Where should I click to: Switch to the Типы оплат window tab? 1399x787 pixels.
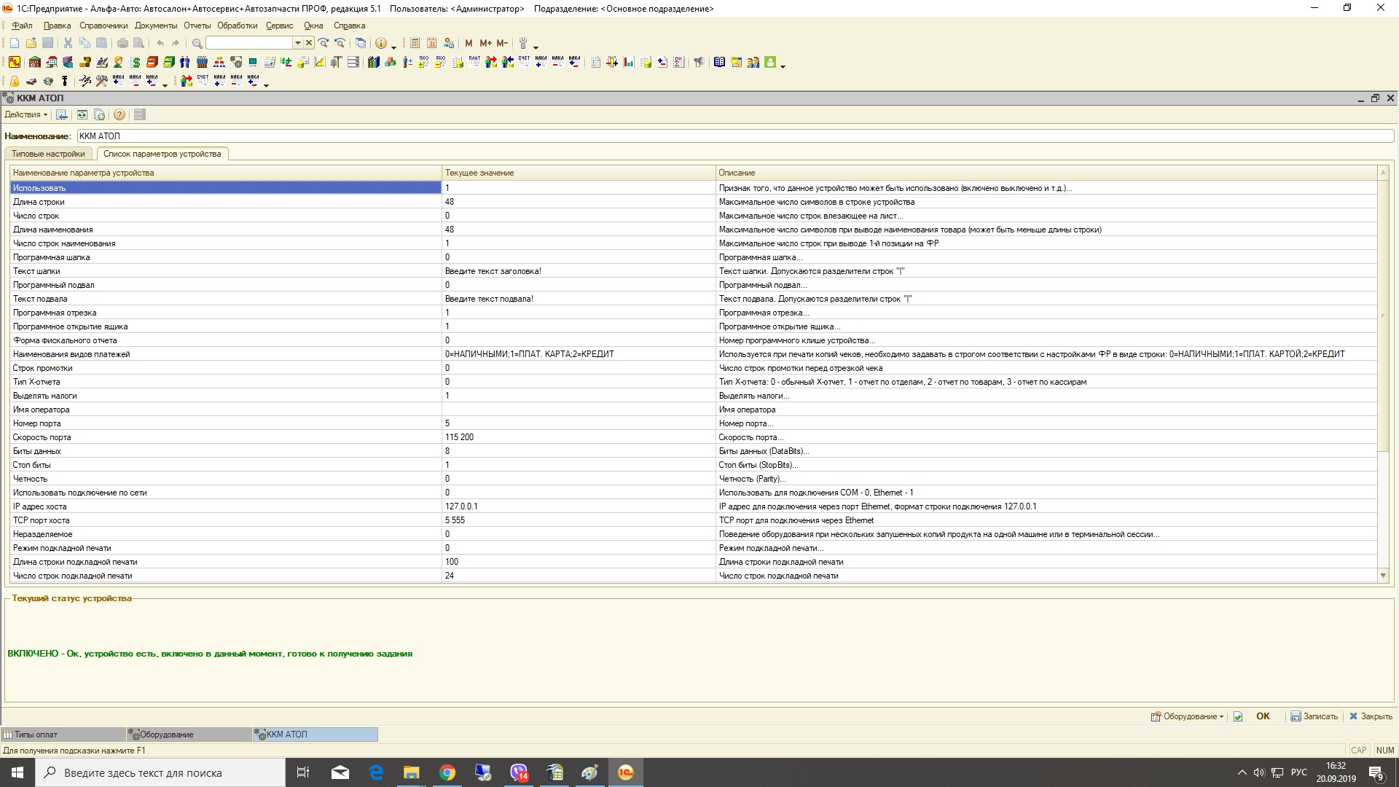(63, 735)
